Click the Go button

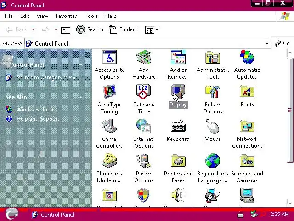click(x=283, y=43)
